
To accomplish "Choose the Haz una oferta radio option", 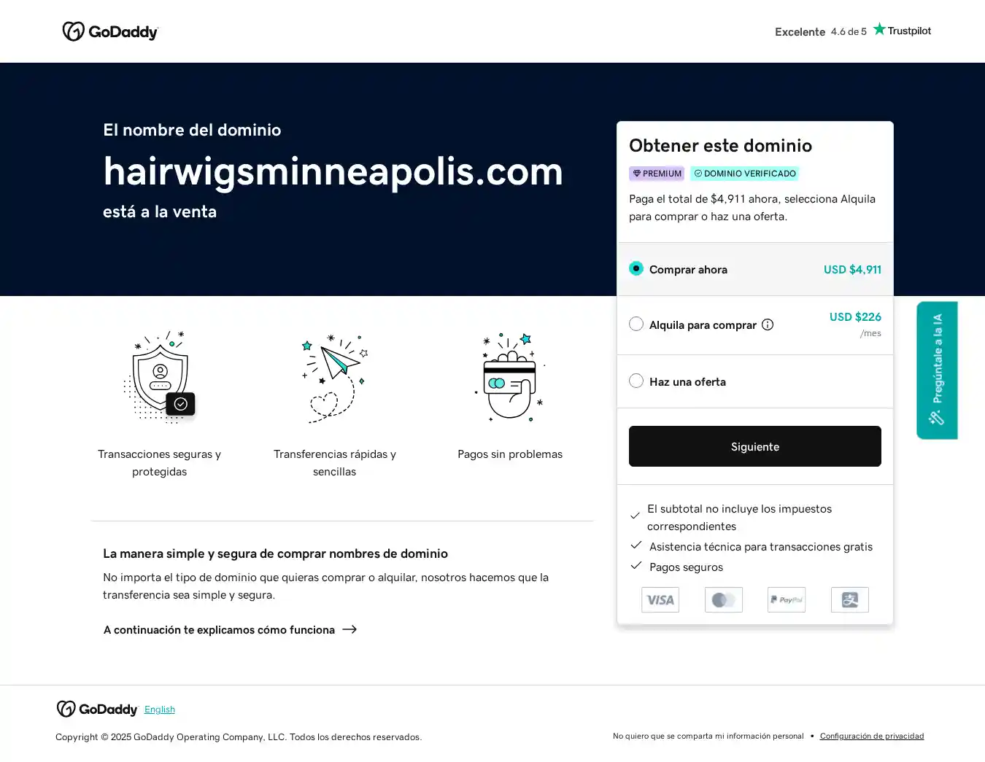I will pos(636,381).
